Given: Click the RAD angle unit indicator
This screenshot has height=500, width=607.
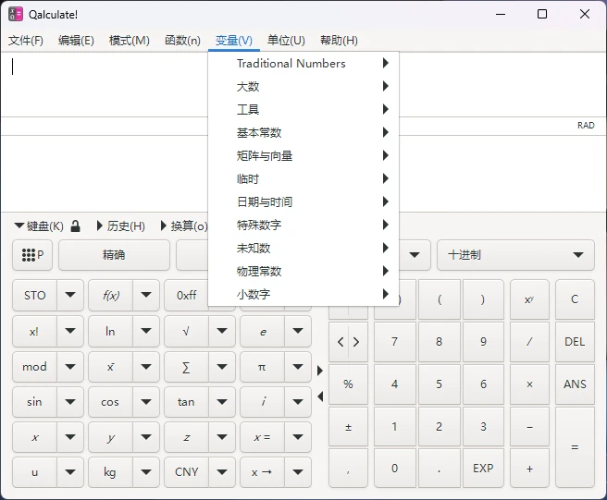Looking at the screenshot, I should pyautogui.click(x=586, y=126).
